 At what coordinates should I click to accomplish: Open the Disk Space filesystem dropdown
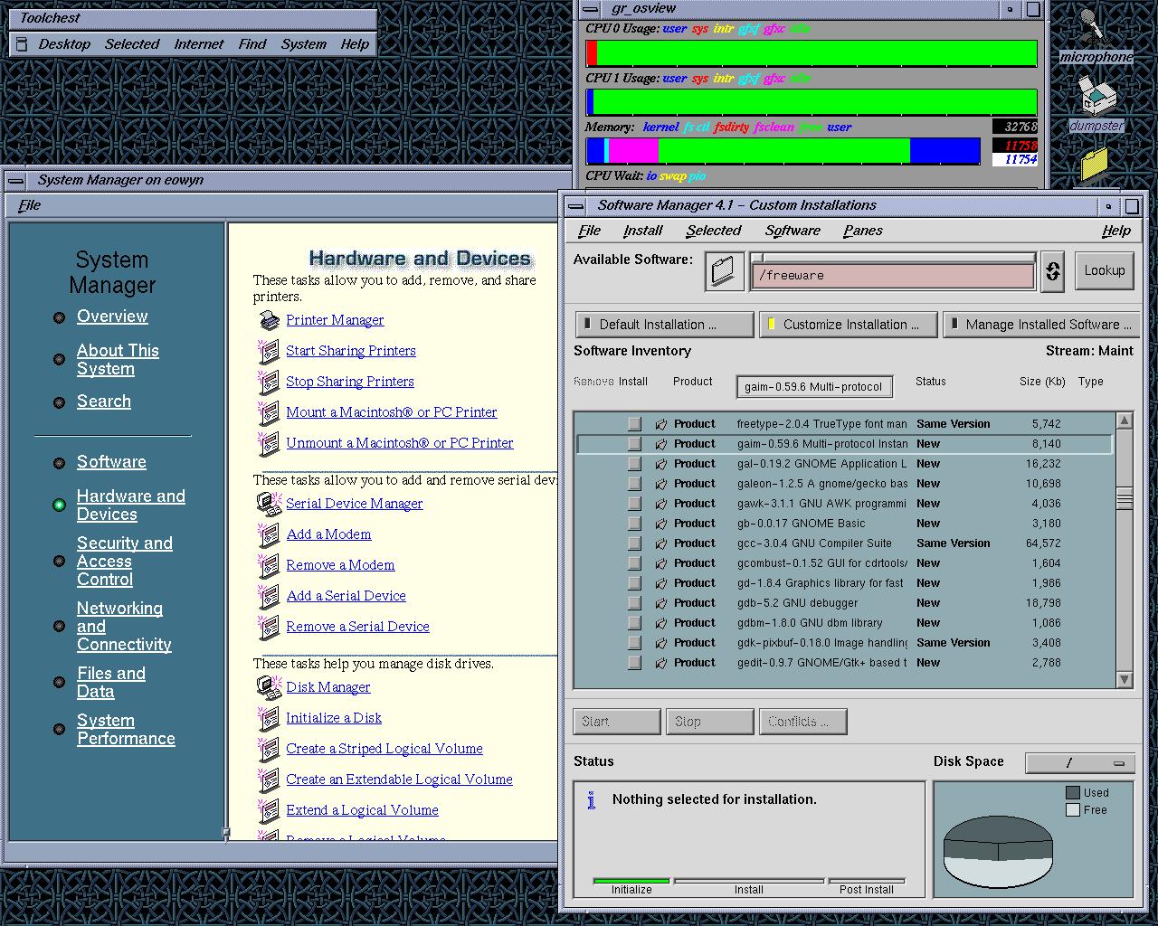pyautogui.click(x=1079, y=763)
